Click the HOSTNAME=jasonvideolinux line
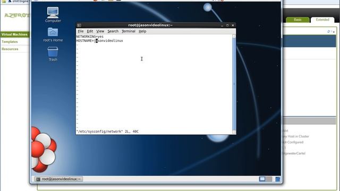 coord(99,41)
